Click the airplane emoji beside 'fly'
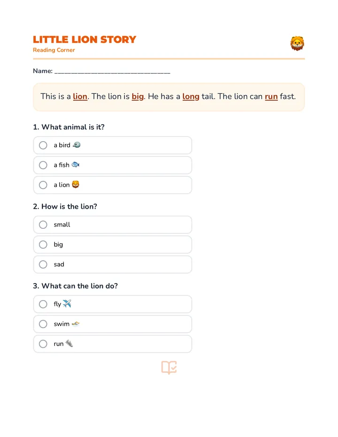Image resolution: width=338 pixels, height=437 pixels. coord(67,303)
